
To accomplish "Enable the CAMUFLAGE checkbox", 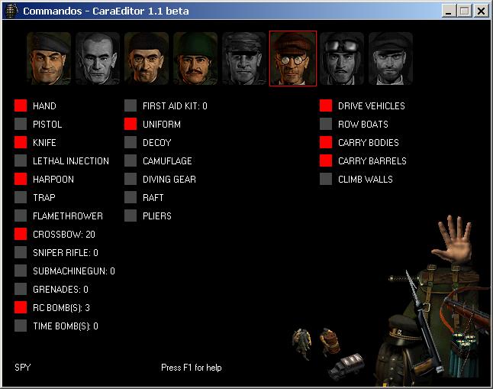I will tap(130, 160).
